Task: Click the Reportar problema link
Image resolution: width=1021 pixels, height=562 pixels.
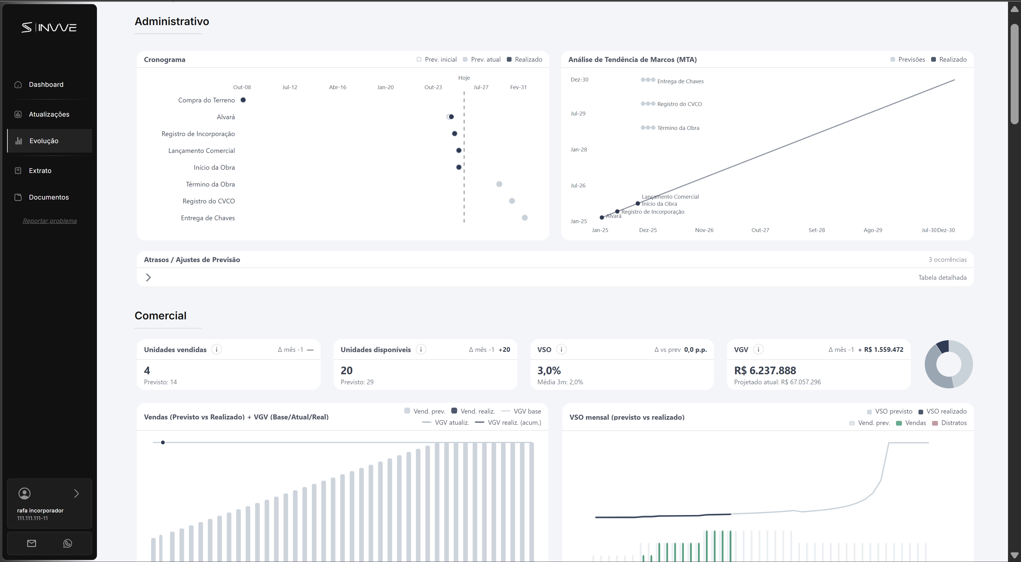Action: [50, 221]
